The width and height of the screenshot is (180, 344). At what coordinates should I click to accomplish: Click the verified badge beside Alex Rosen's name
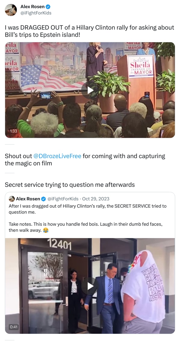[x=48, y=7]
